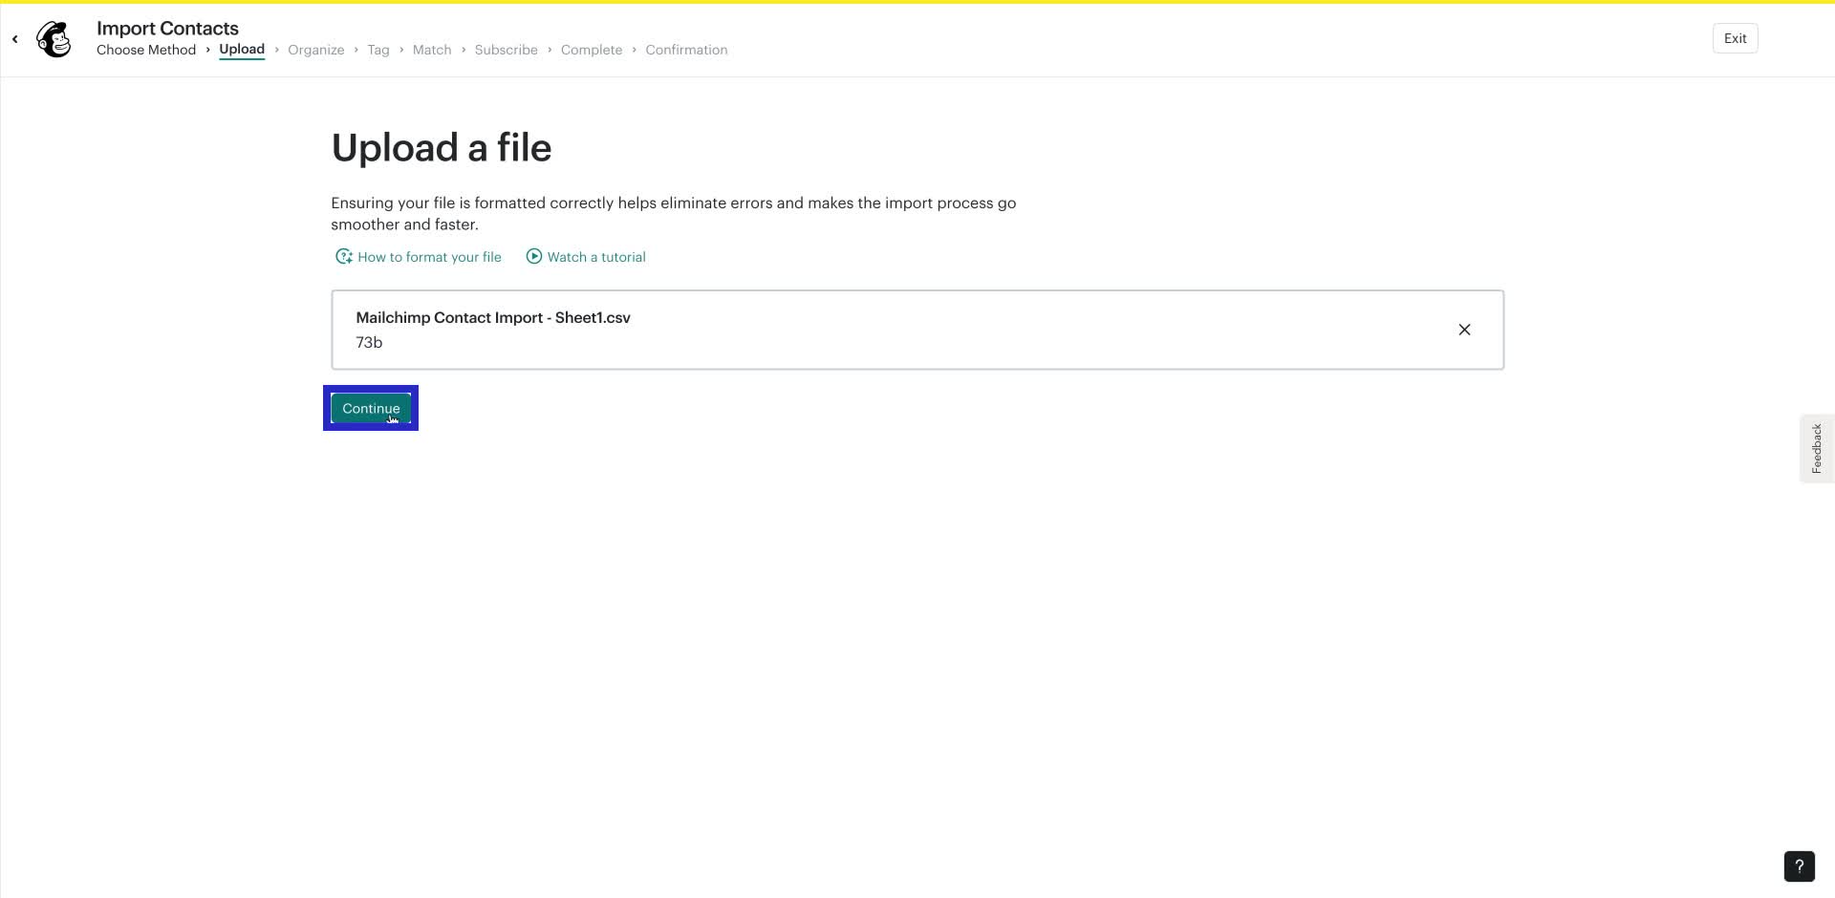Image resolution: width=1835 pixels, height=898 pixels.
Task: Click the Feedback tab on the right edge
Action: (1818, 448)
